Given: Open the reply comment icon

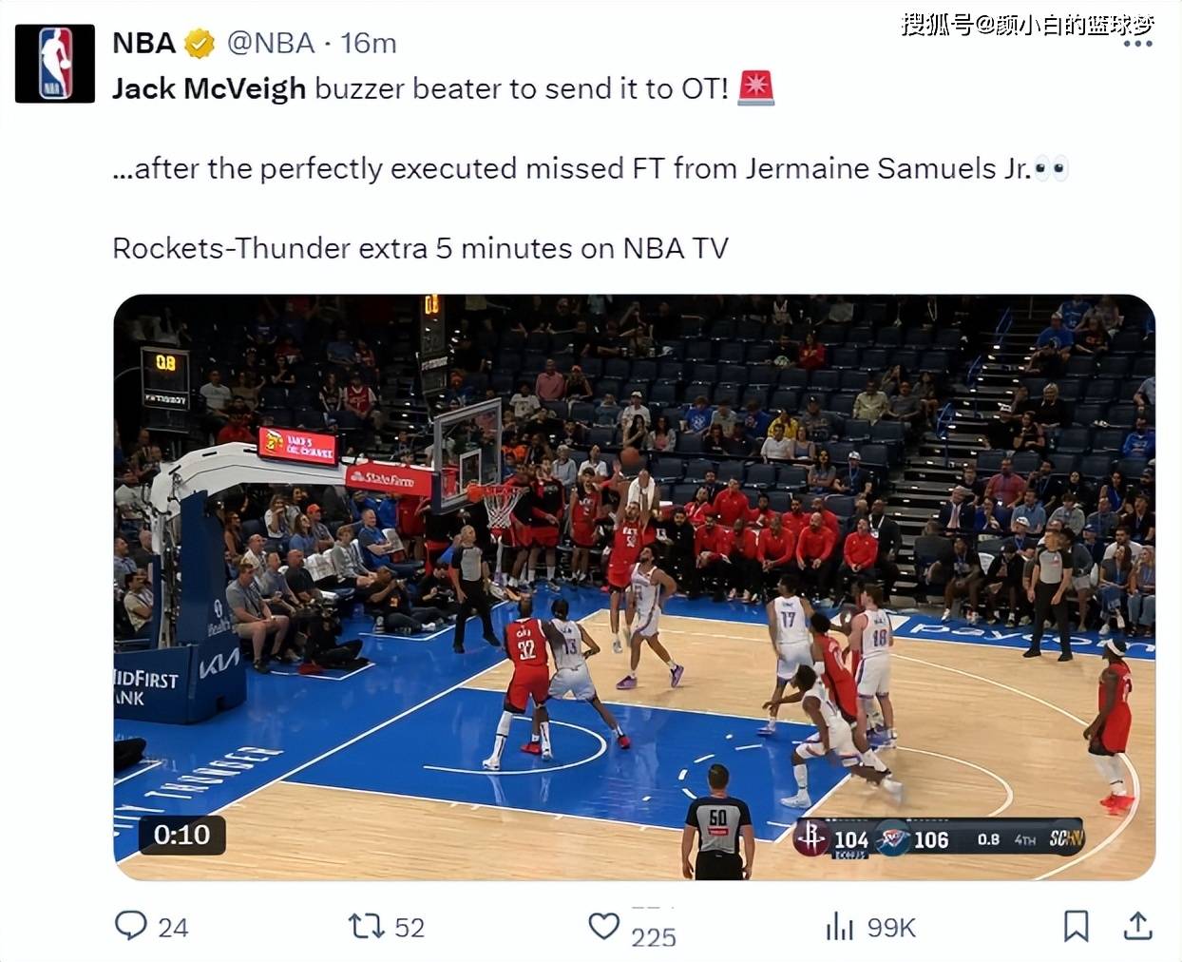Looking at the screenshot, I should [130, 926].
